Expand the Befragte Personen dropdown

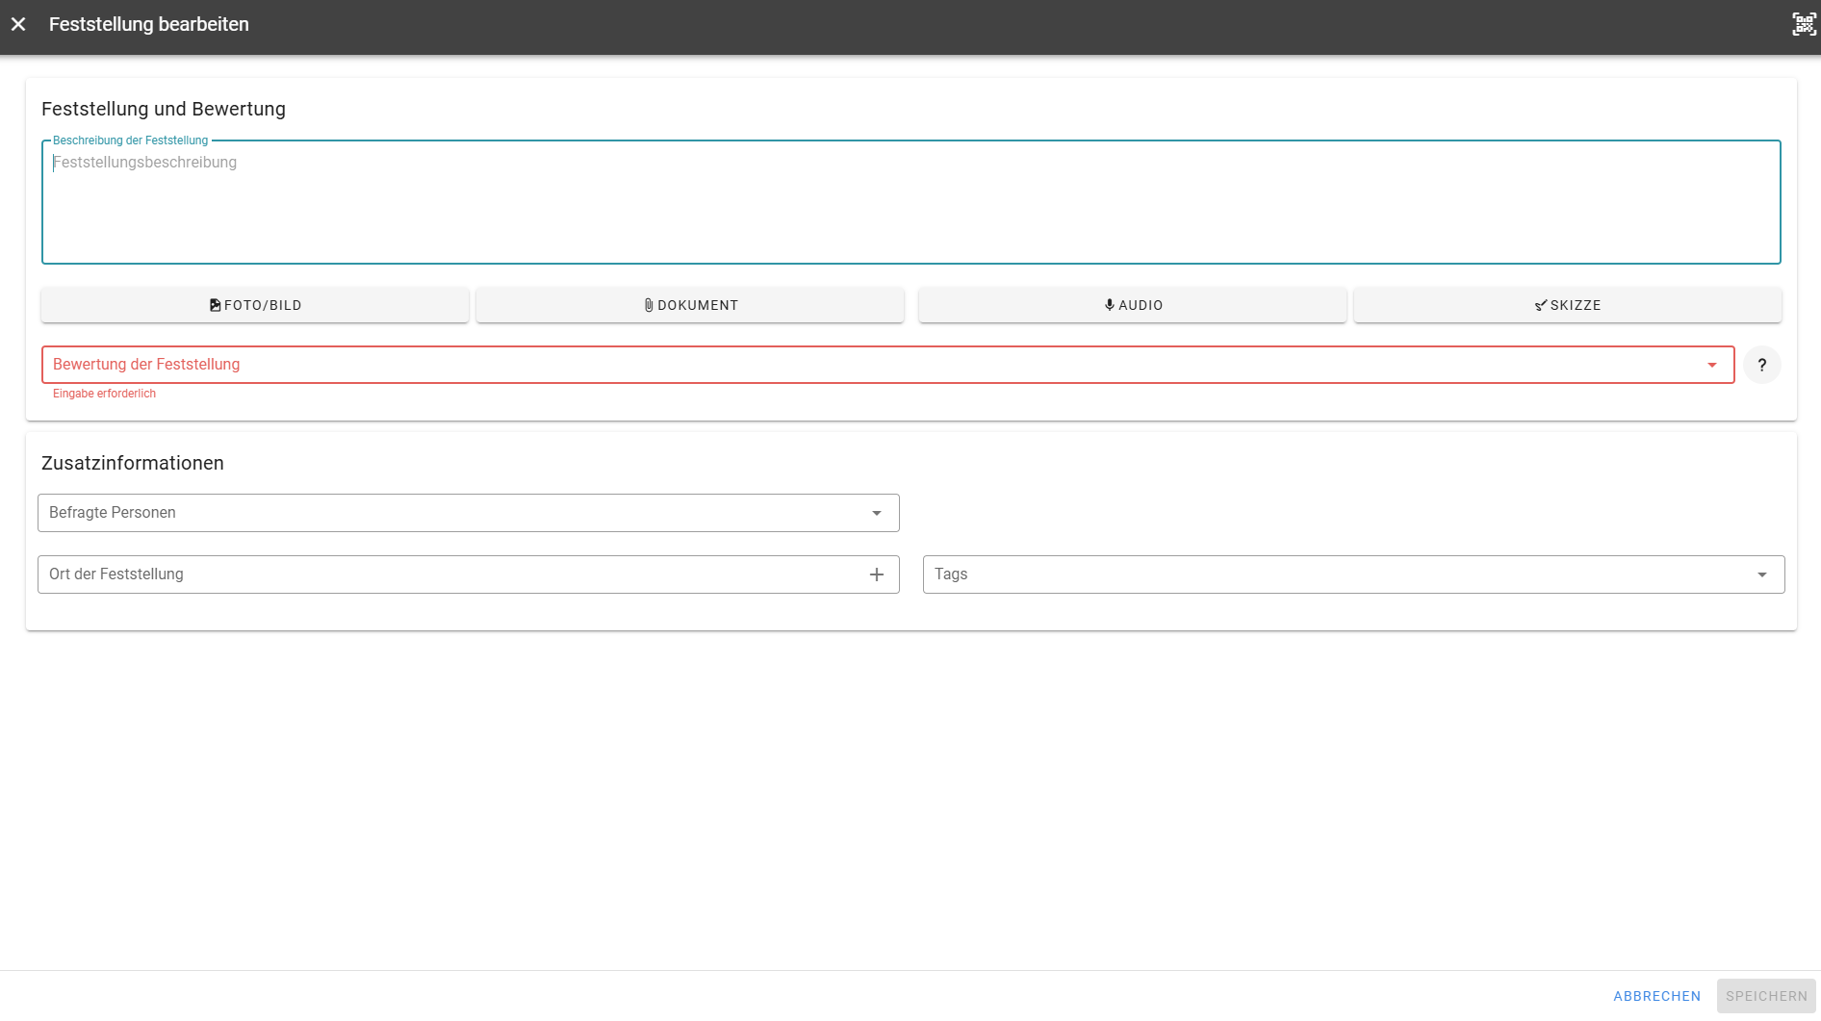[469, 513]
